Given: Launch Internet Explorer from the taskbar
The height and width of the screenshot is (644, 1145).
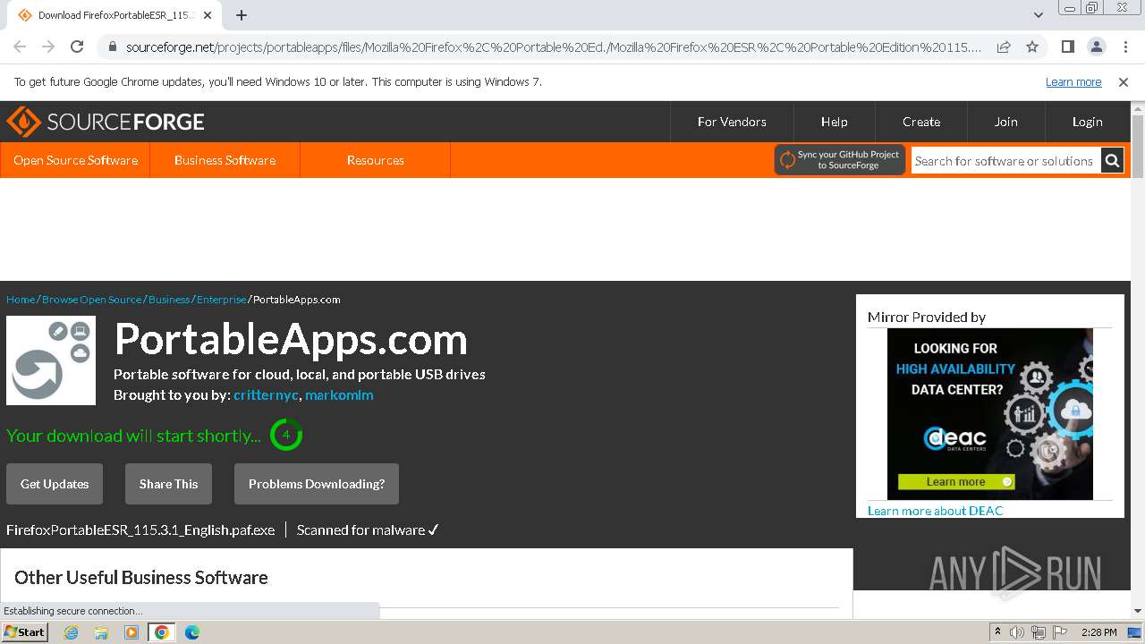Looking at the screenshot, I should pos(72,632).
